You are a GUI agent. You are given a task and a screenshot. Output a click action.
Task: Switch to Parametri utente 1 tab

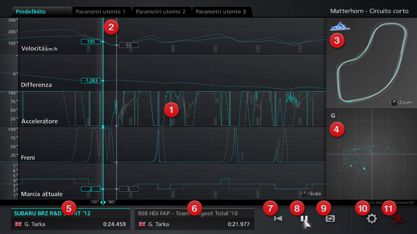click(x=101, y=12)
